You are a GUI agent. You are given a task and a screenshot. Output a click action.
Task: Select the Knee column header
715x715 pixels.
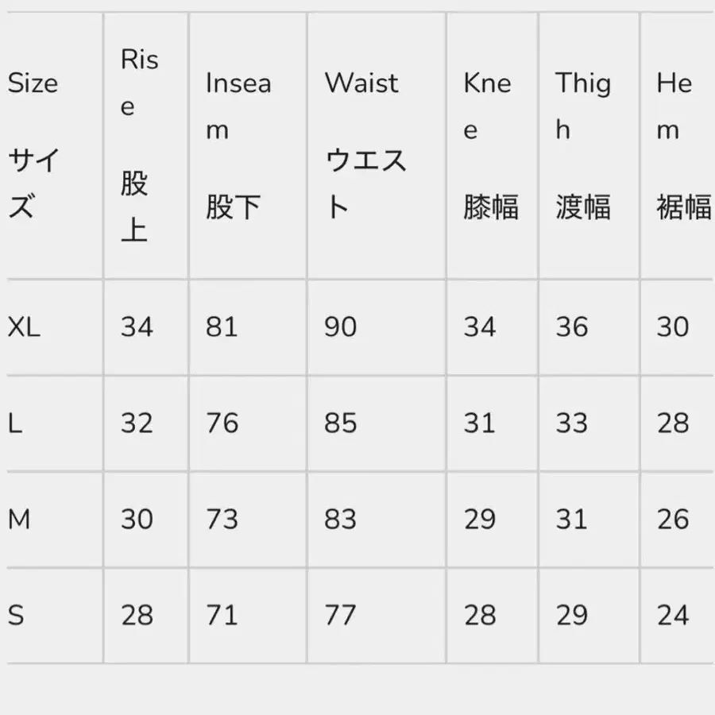tap(489, 146)
